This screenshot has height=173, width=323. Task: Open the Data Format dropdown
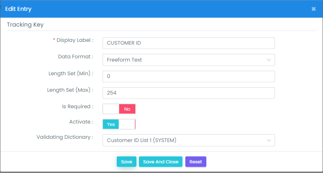[189, 60]
